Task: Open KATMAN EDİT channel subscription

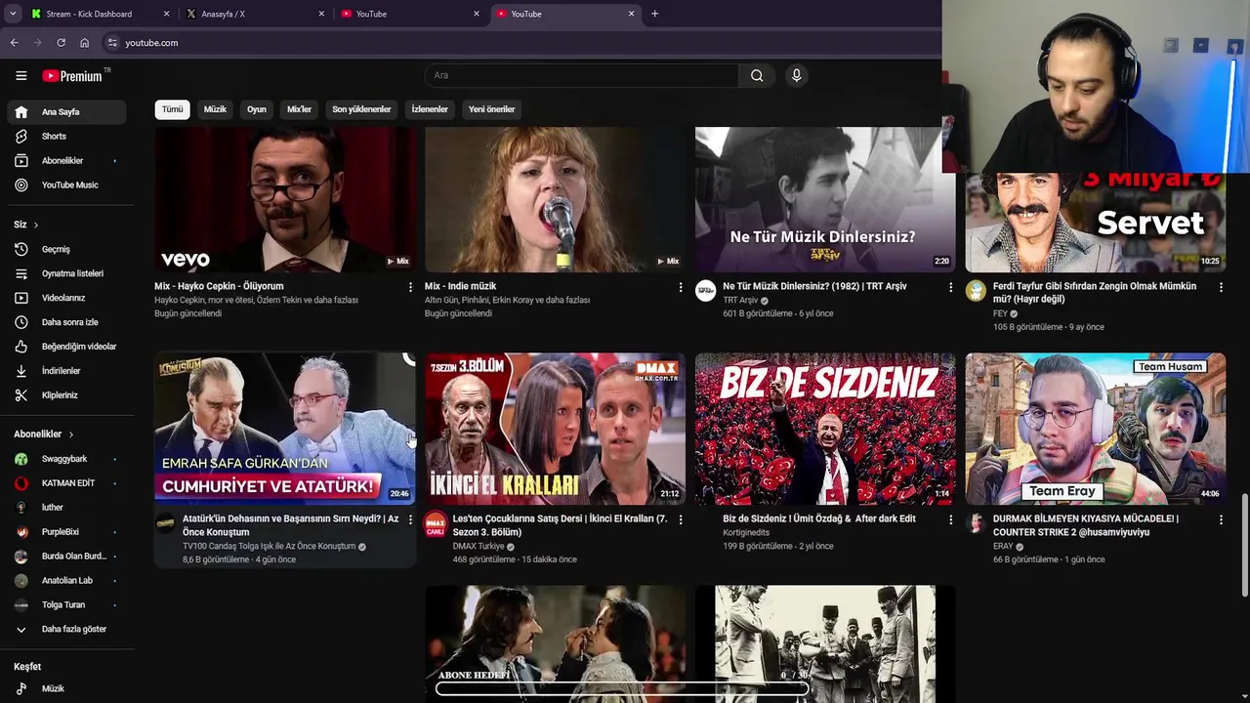Action: [67, 483]
